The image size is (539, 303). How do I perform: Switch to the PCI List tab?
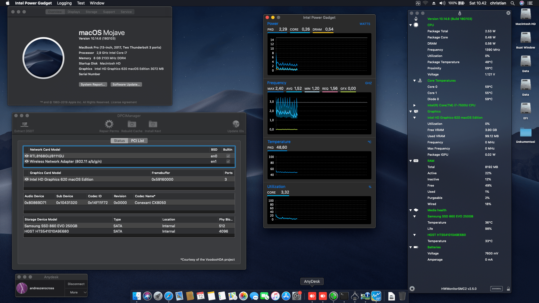click(x=137, y=141)
